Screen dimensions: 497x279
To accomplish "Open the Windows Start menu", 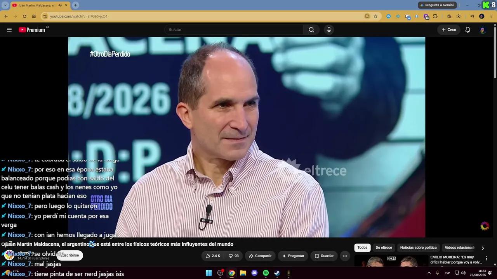I will click(x=209, y=273).
